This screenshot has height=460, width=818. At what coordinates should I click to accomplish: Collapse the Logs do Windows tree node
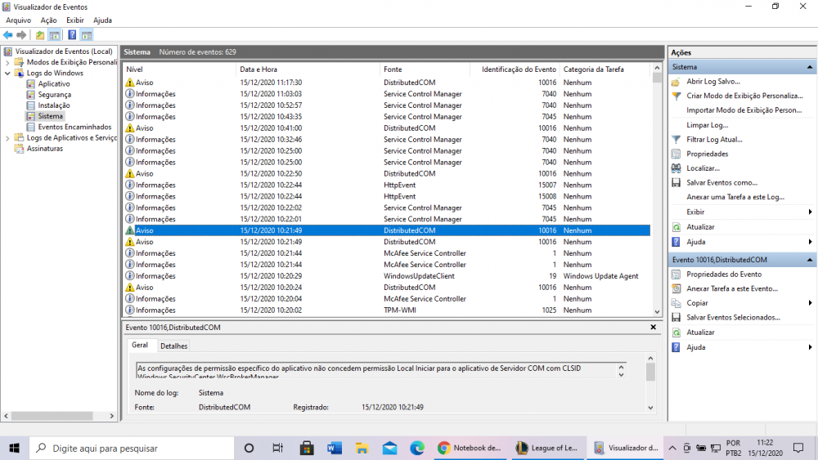coord(7,74)
